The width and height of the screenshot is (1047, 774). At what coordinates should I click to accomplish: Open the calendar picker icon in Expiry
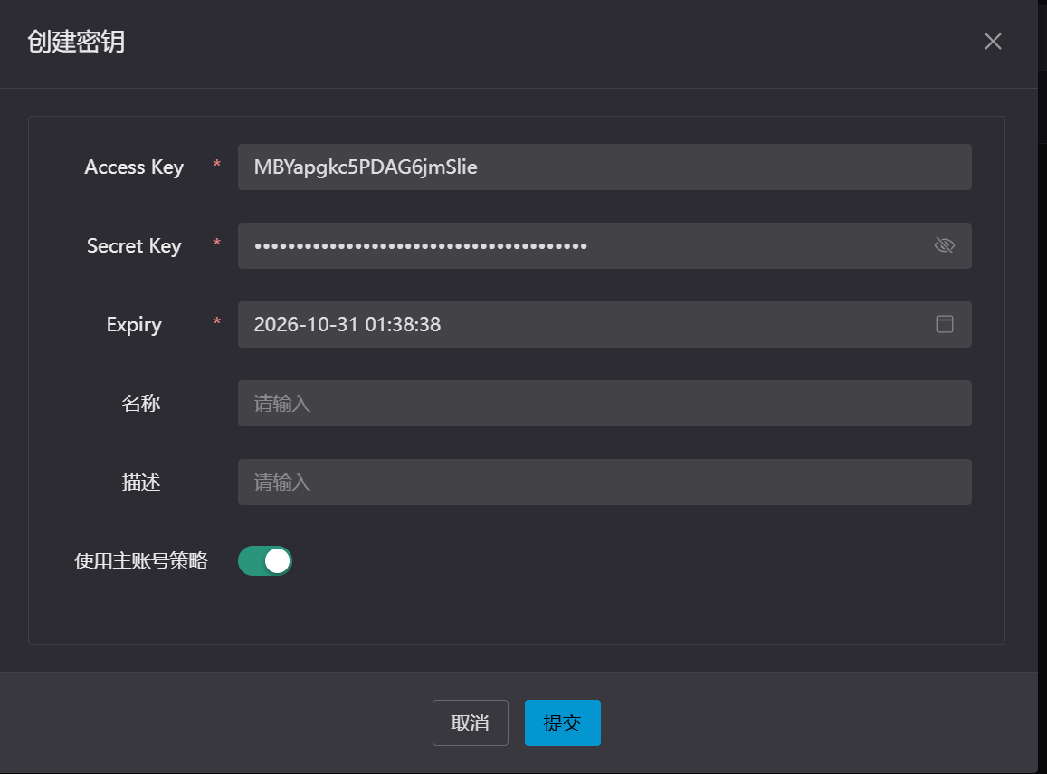[944, 324]
